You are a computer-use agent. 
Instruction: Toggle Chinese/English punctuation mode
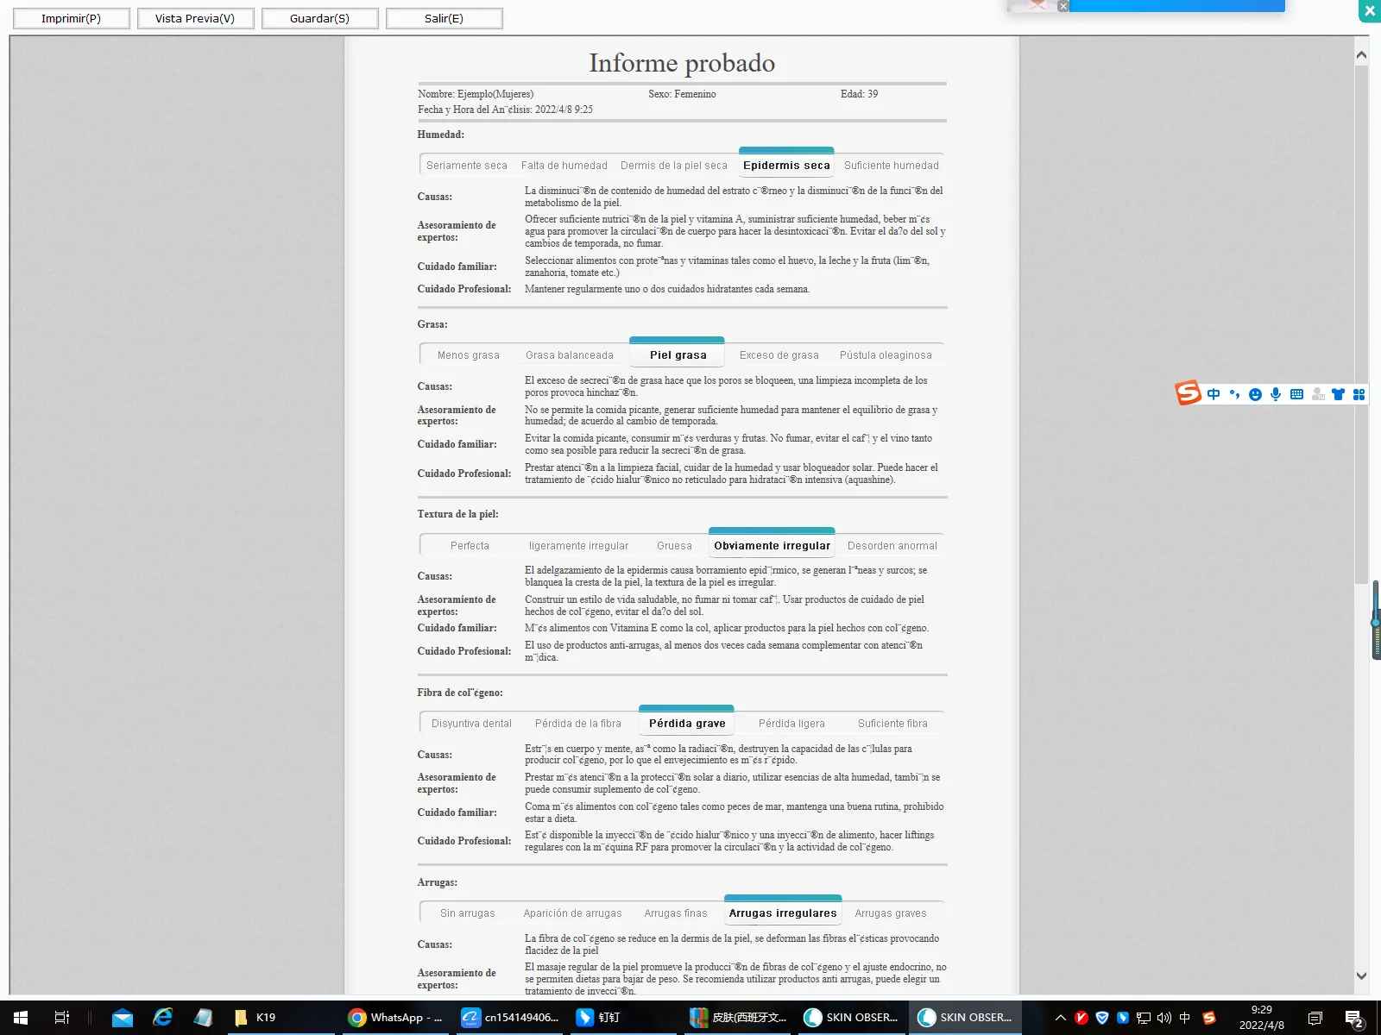pyautogui.click(x=1234, y=394)
